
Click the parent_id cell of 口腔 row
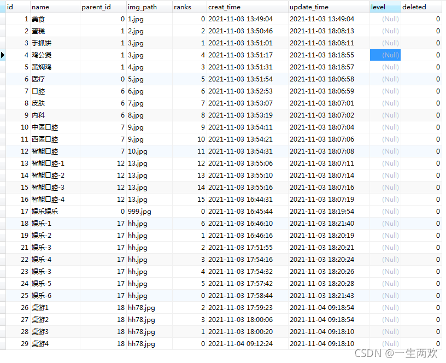tap(103, 91)
